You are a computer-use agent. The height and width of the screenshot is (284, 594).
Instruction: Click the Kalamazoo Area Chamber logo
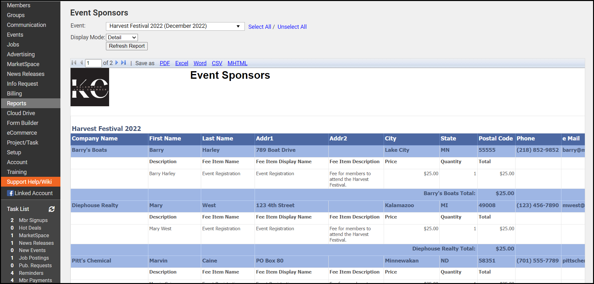coord(90,87)
